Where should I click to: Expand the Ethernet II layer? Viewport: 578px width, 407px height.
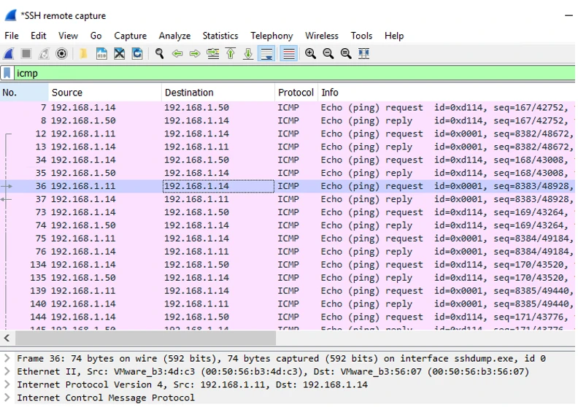click(x=7, y=372)
